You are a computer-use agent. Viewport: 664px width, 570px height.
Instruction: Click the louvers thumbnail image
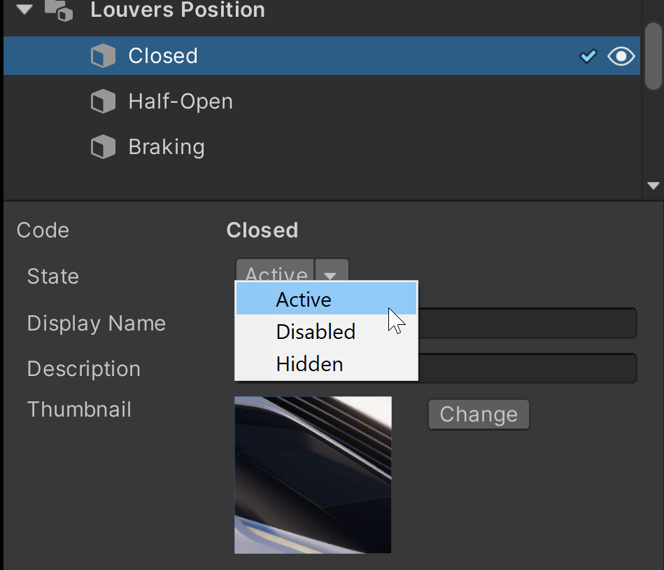point(313,475)
